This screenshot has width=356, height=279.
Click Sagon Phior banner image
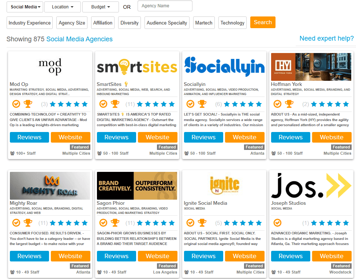[137, 186]
